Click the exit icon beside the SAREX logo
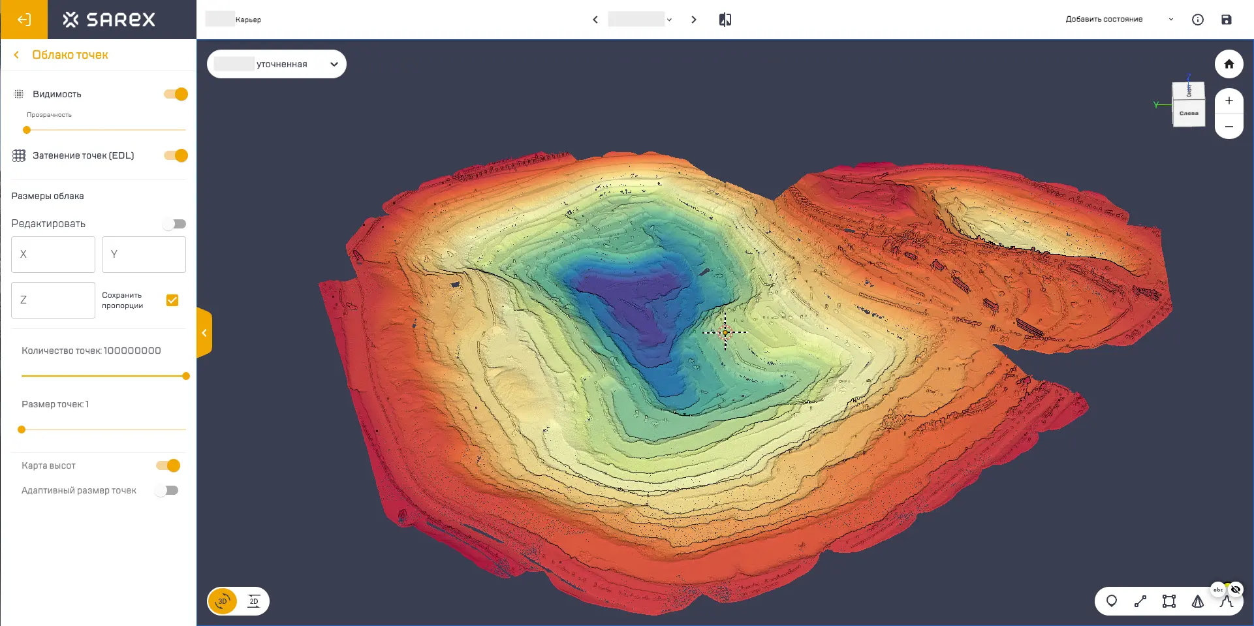The height and width of the screenshot is (626, 1254). 24,20
